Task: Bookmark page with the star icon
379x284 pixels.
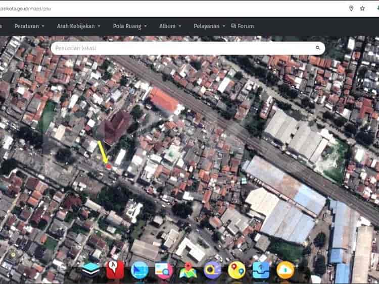Action: [x=362, y=9]
